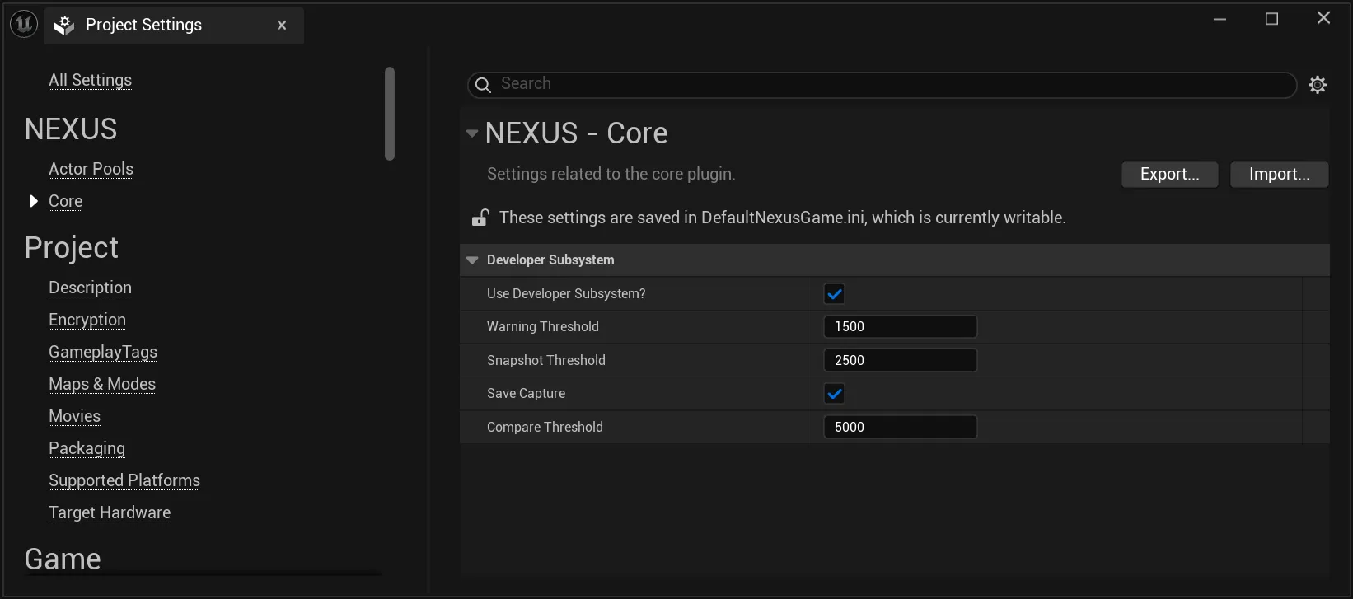
Task: Close the window with the X button
Action: tap(1323, 18)
